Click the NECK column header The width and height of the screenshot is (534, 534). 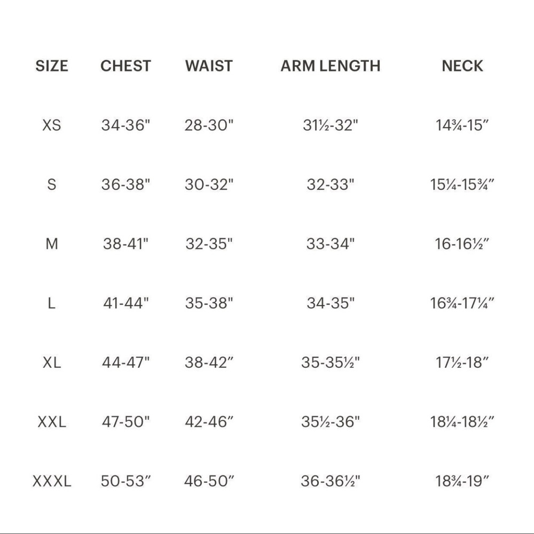point(462,66)
